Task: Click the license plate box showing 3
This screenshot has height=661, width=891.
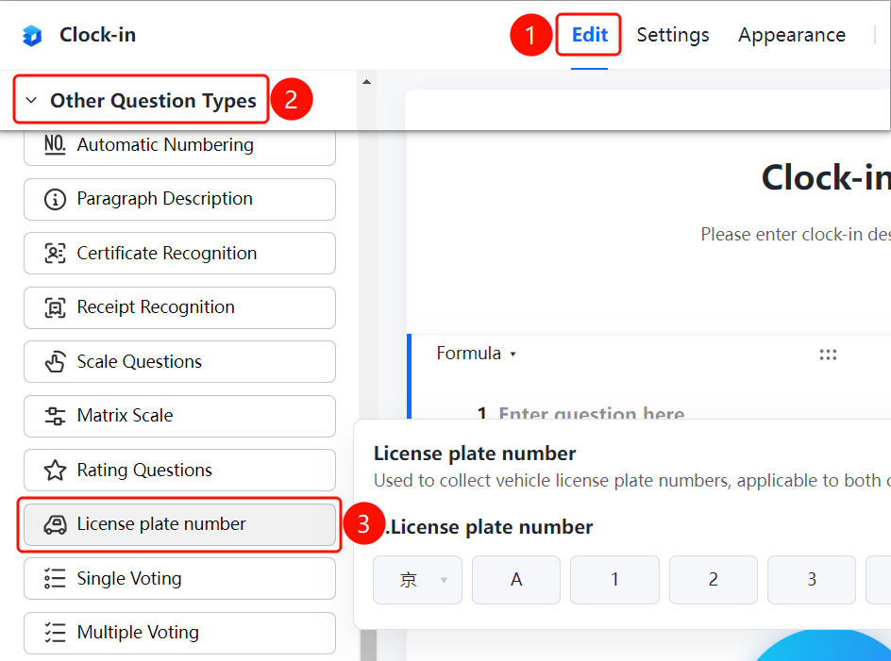Action: [812, 580]
